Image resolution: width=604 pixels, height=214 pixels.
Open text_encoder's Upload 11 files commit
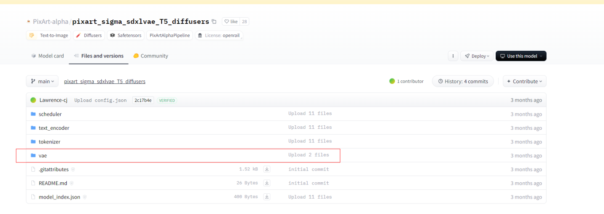click(x=310, y=127)
